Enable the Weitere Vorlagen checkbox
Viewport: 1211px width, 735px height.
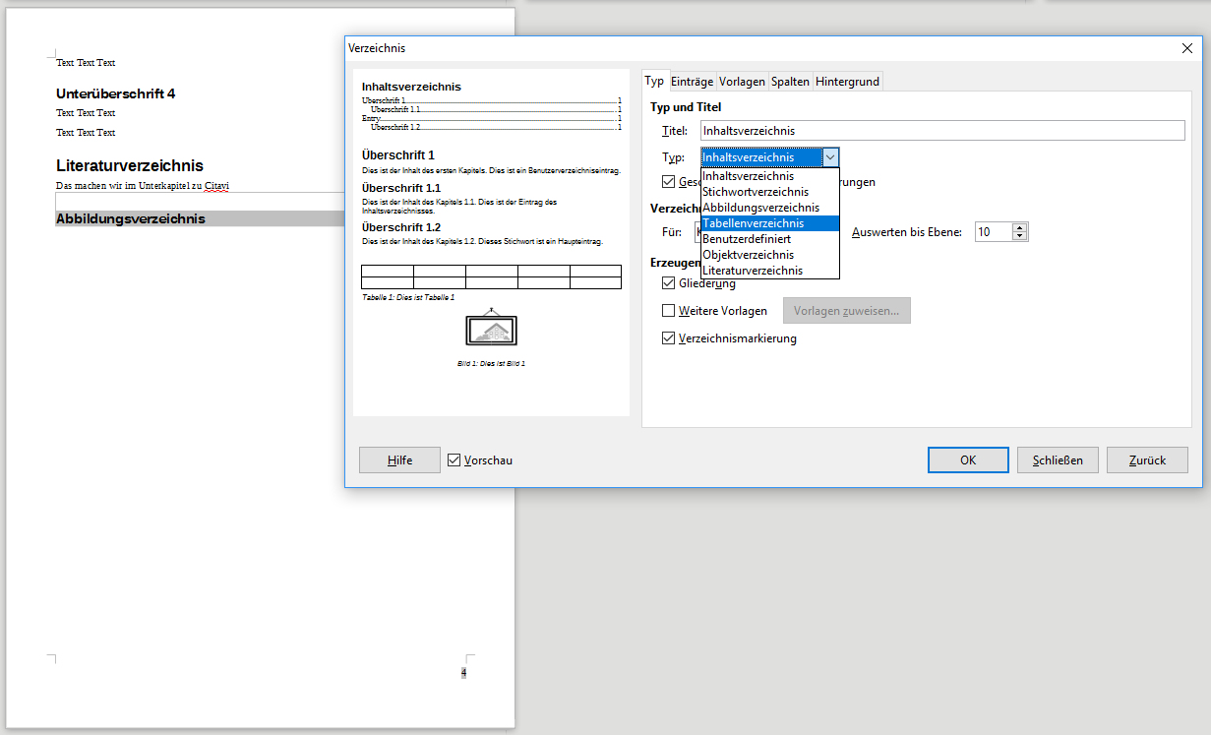(x=669, y=311)
